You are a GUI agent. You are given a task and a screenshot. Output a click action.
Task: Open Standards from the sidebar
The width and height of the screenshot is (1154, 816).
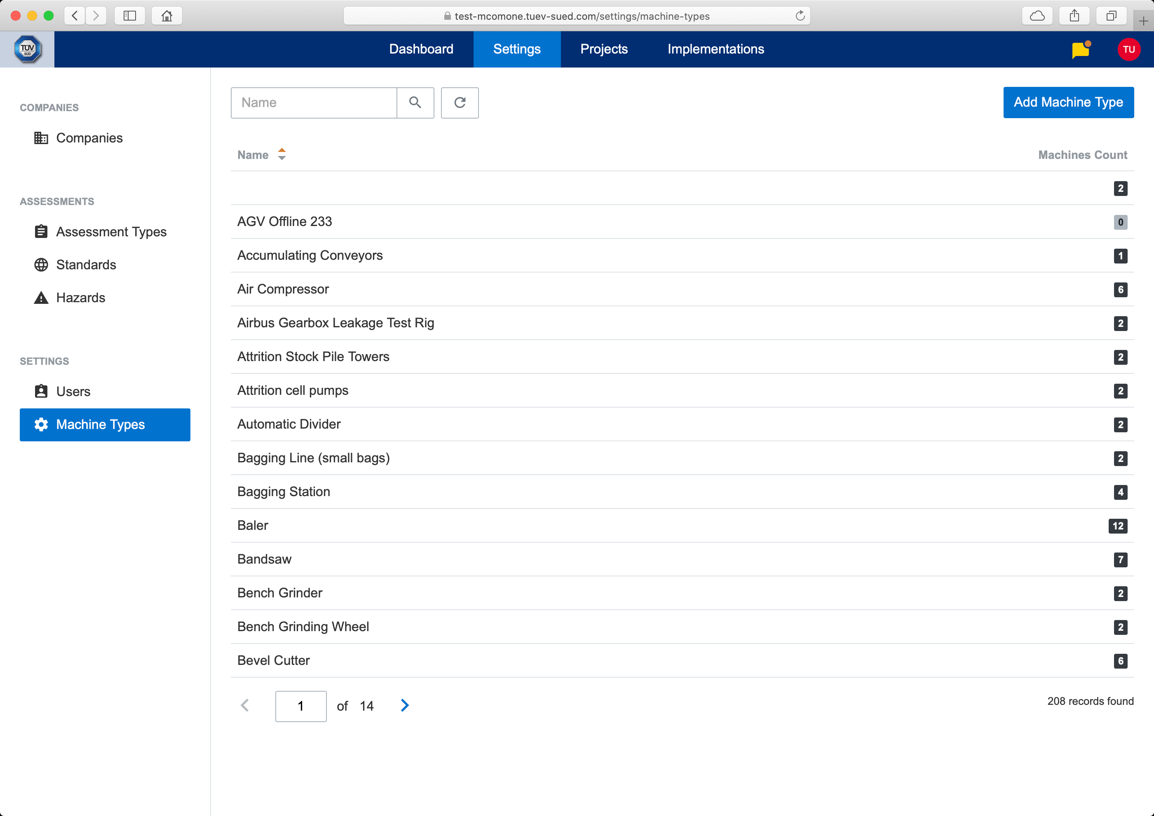pyautogui.click(x=86, y=265)
